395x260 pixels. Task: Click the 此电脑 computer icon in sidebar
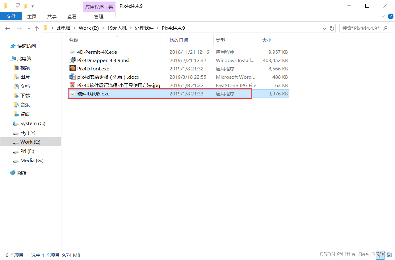pos(13,58)
